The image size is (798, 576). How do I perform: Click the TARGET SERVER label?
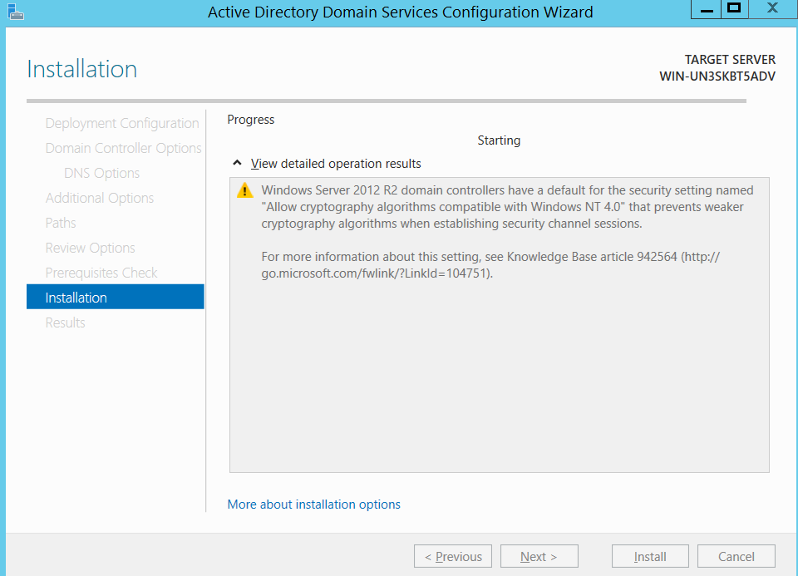coord(730,60)
